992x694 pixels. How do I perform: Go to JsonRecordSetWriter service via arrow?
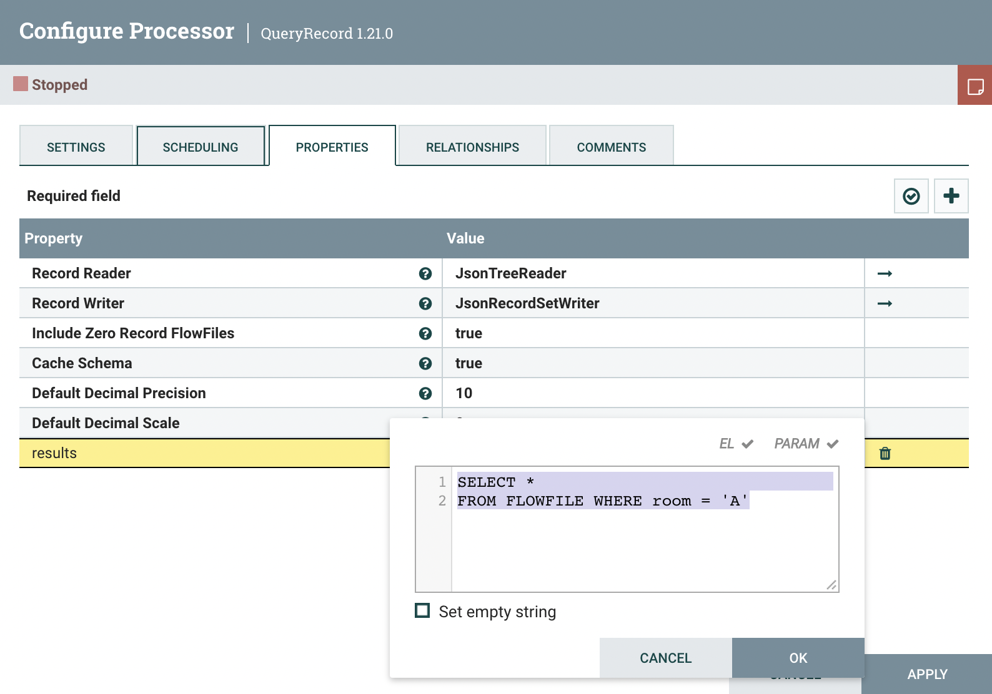point(885,304)
